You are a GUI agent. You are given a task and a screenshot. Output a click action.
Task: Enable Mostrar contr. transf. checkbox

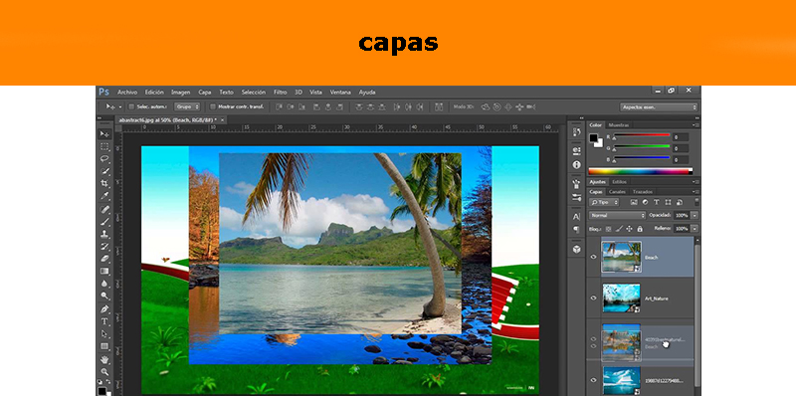pyautogui.click(x=213, y=106)
